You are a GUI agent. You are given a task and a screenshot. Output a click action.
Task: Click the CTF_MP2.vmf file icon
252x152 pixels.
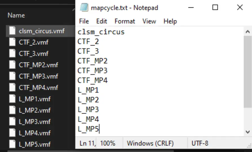coord(12,65)
